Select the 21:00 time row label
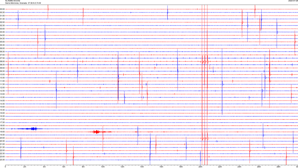This screenshot has width=298, height=168. click(x=2, y=144)
